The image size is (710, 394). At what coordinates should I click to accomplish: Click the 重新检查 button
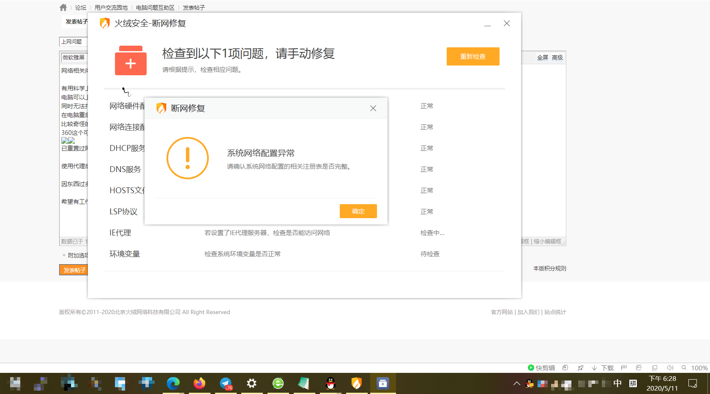coord(473,57)
